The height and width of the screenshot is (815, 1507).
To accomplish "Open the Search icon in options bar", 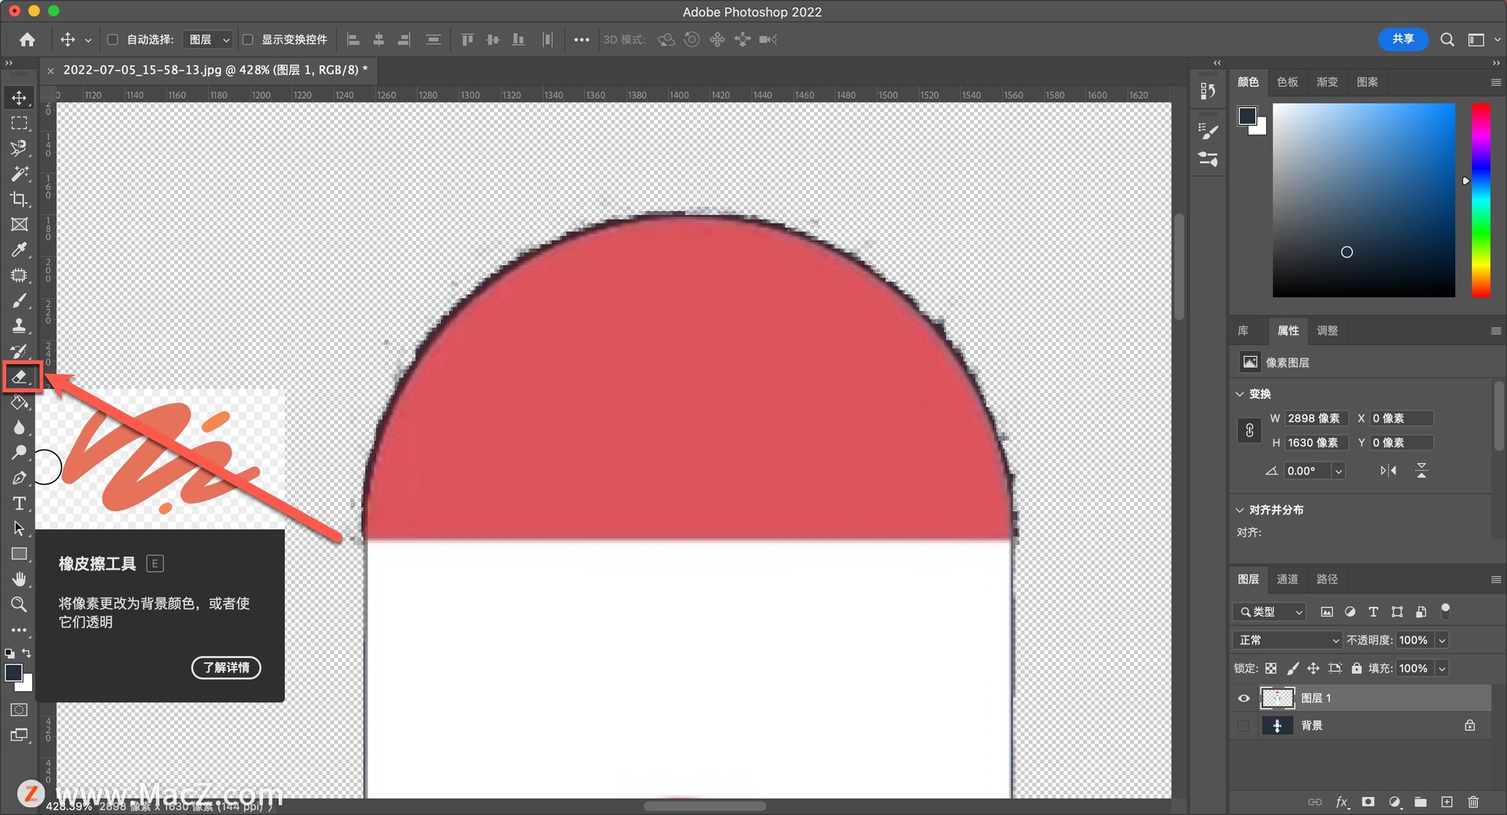I will pyautogui.click(x=1447, y=39).
